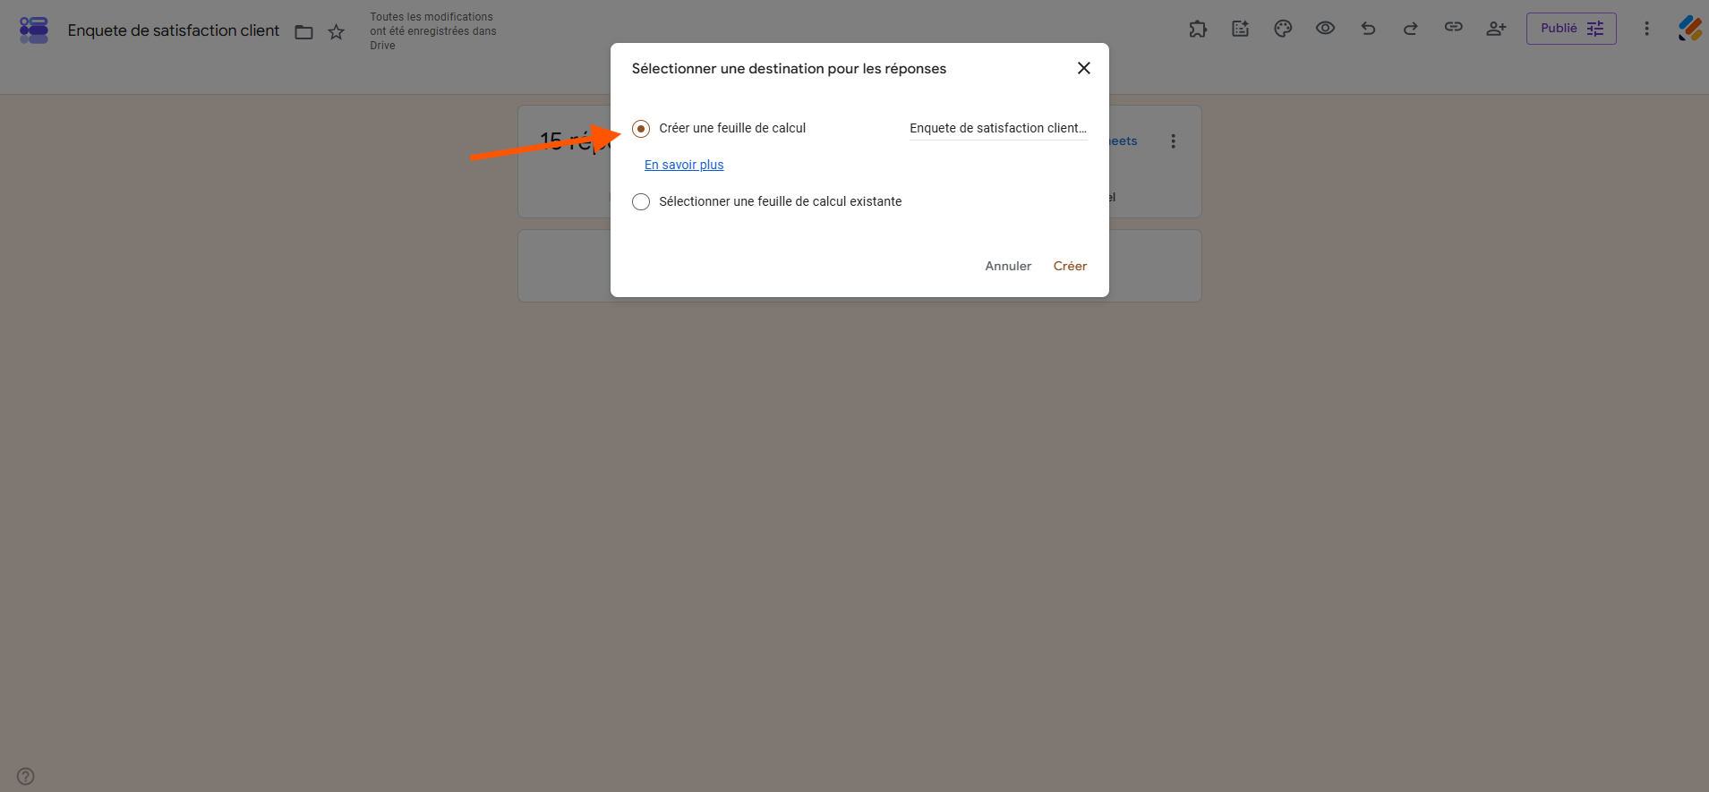Click the 'Toutes les modifications' save status text
The height and width of the screenshot is (792, 1709).
[x=433, y=31]
